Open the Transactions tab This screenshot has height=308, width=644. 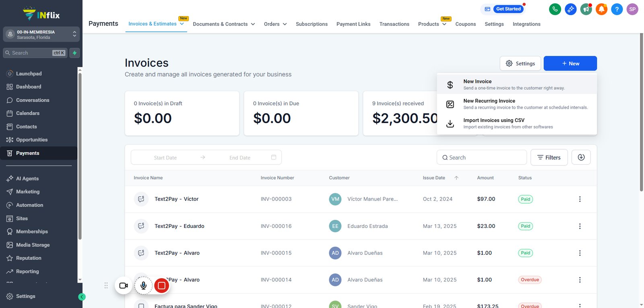click(394, 24)
